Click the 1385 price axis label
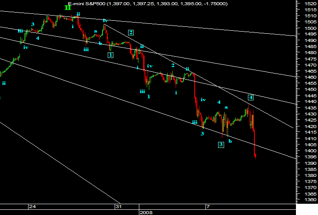 click(310, 169)
